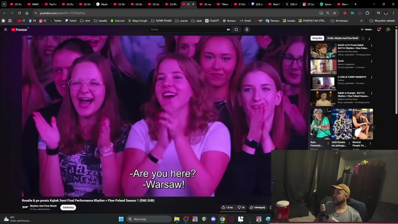The width and height of the screenshot is (398, 224).
Task: Open the Chrome extensions puzzle icon
Action: 367,13
